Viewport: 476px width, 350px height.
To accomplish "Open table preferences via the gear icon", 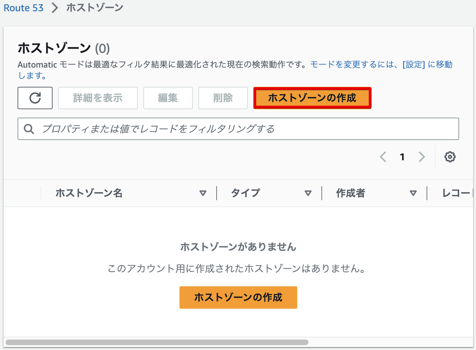I will click(450, 157).
